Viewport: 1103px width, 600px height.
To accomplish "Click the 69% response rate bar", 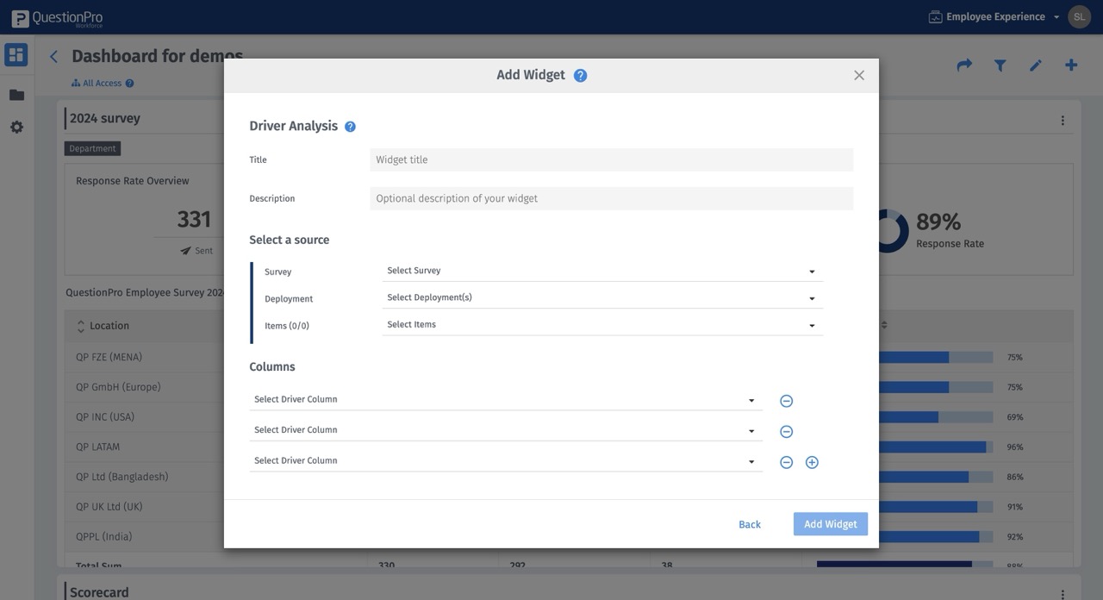I will tap(936, 417).
